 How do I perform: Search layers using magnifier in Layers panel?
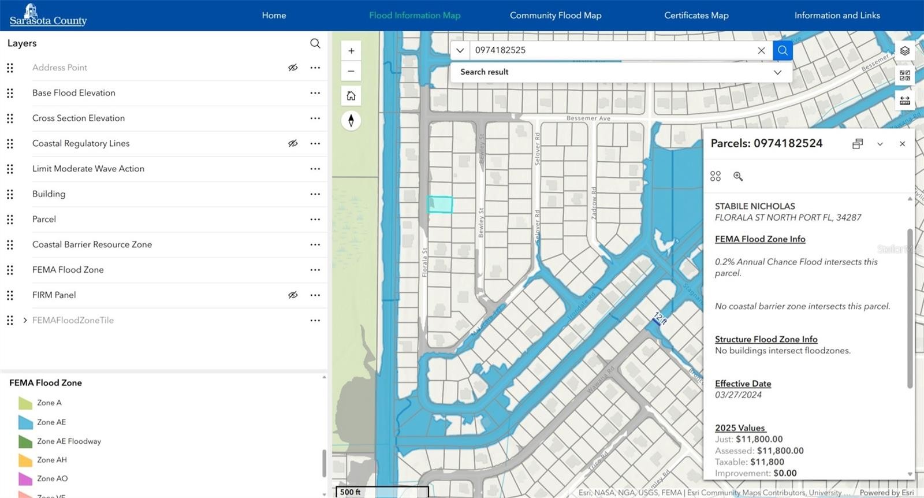315,43
